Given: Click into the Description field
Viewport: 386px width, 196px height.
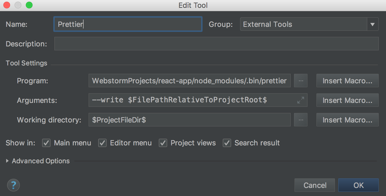Looking at the screenshot, I should point(216,44).
